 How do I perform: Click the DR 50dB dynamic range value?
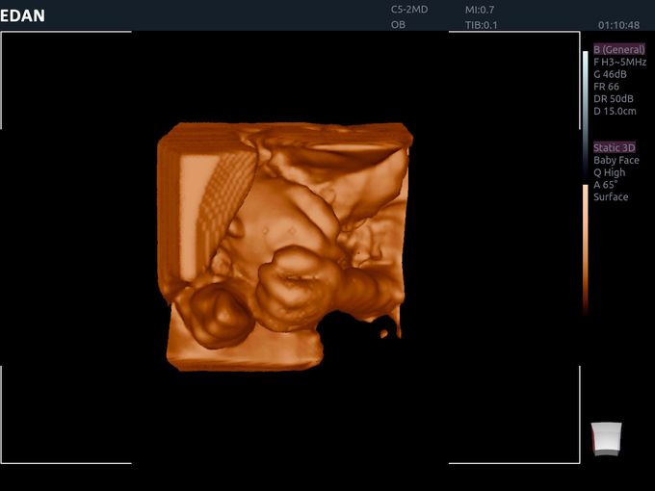(x=614, y=99)
